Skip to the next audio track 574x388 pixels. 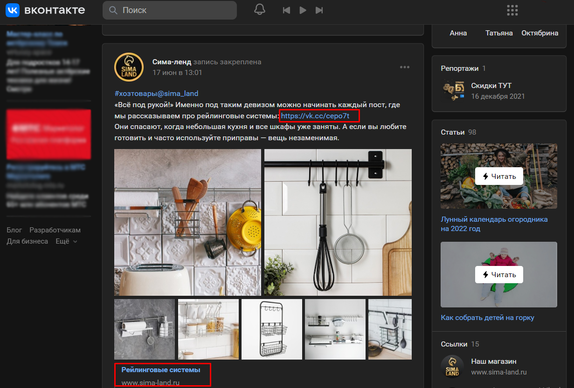click(319, 10)
